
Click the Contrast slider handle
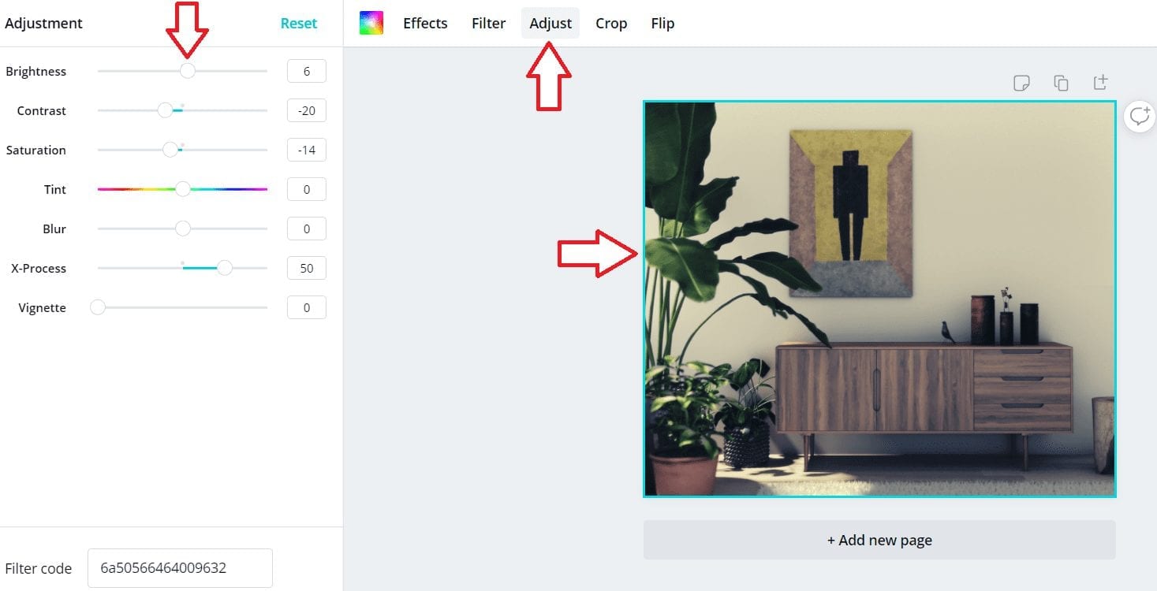click(x=165, y=110)
